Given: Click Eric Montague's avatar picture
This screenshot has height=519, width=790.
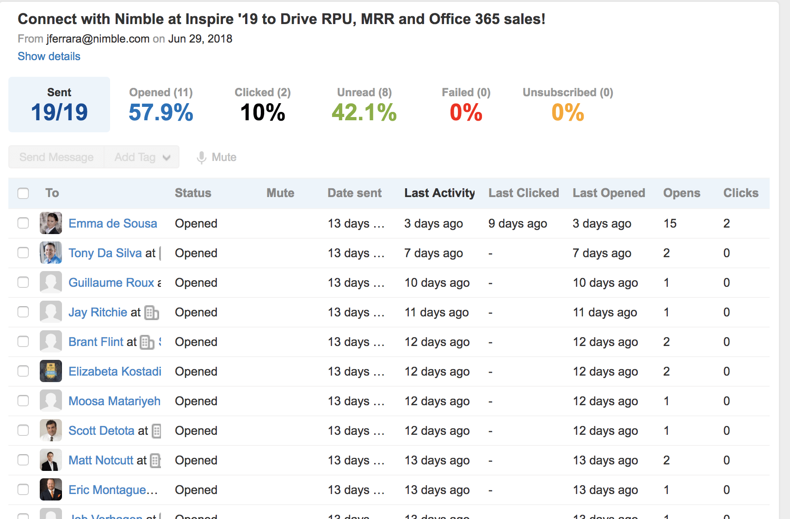Looking at the screenshot, I should [51, 490].
